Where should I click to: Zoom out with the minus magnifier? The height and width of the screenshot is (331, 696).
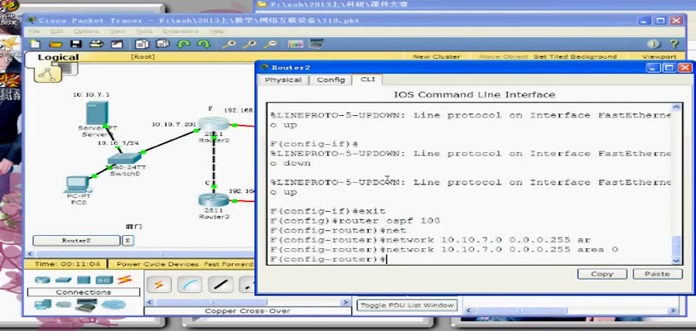pyautogui.click(x=270, y=44)
